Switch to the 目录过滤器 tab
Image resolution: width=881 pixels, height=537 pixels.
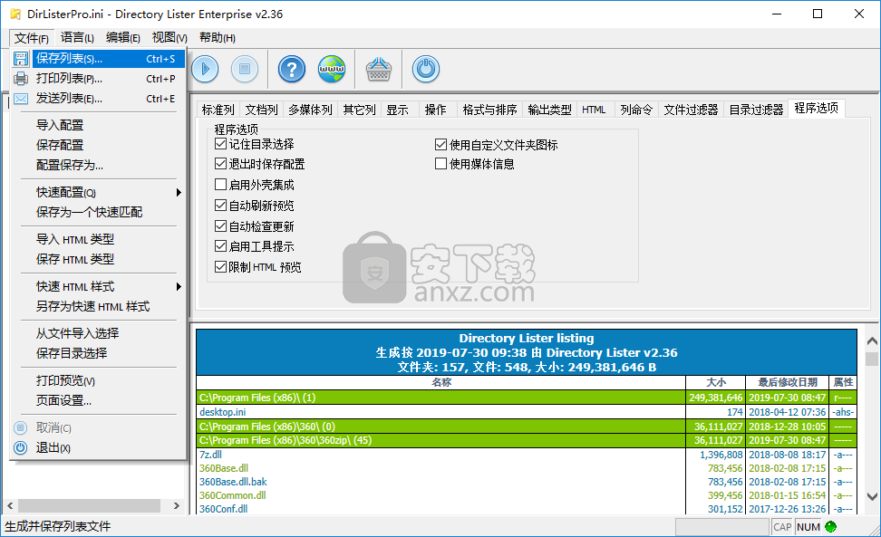pyautogui.click(x=756, y=110)
